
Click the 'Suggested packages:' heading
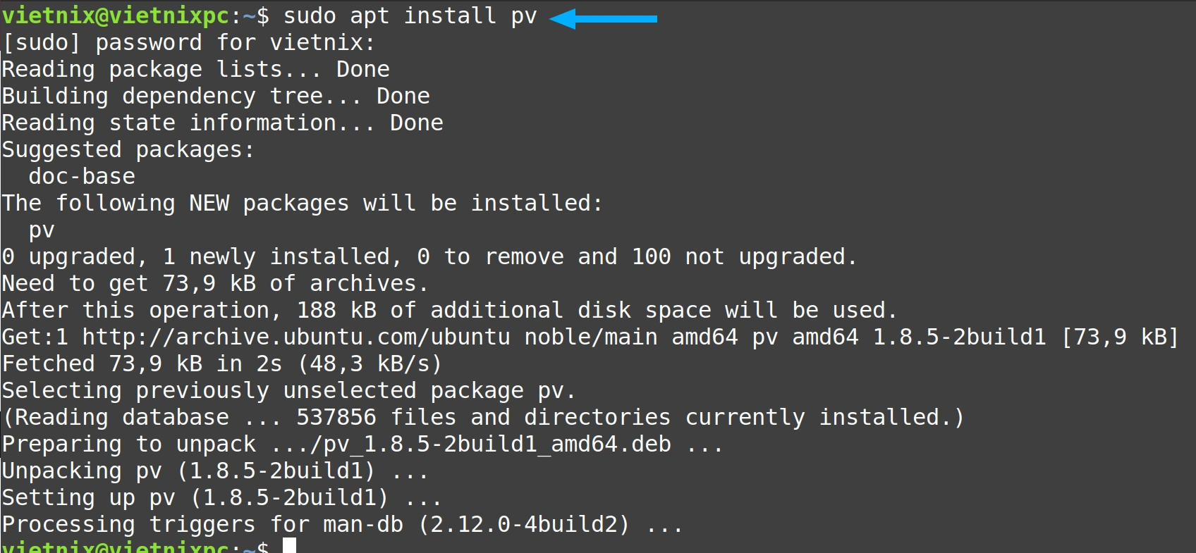click(x=128, y=150)
